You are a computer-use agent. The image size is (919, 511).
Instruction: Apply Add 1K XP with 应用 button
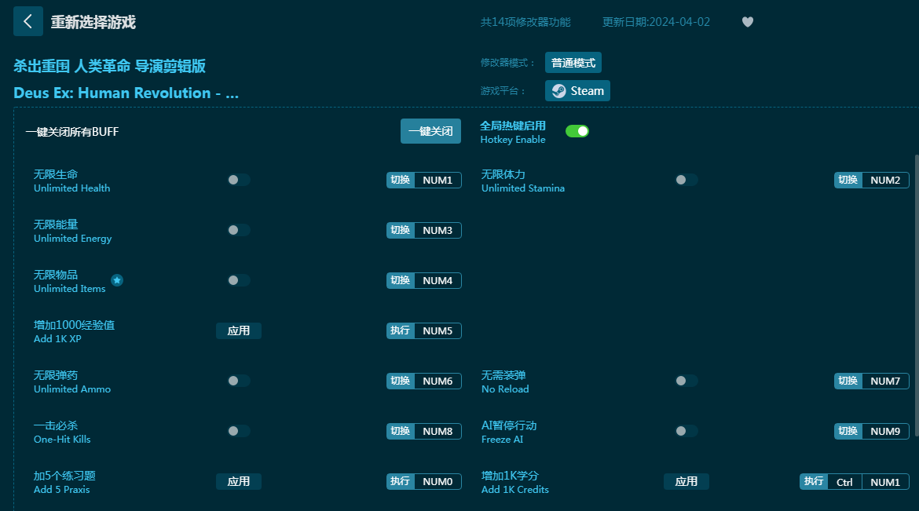click(239, 330)
